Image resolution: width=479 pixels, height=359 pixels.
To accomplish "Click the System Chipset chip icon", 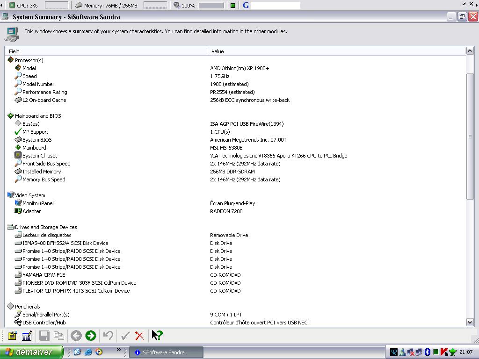I will tap(18, 155).
